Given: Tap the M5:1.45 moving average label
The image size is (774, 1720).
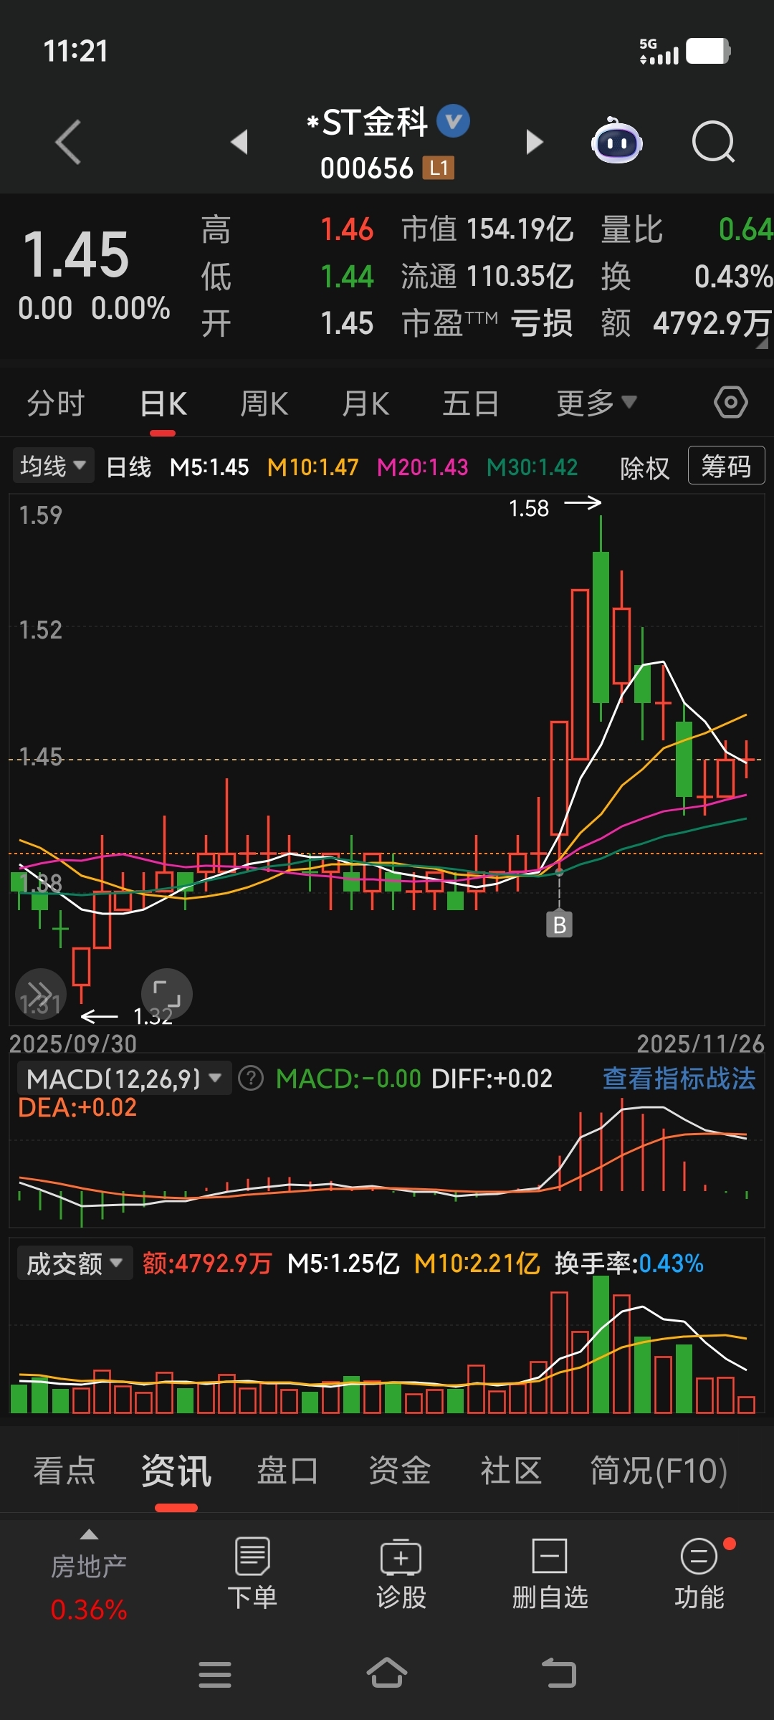Looking at the screenshot, I should pos(209,467).
